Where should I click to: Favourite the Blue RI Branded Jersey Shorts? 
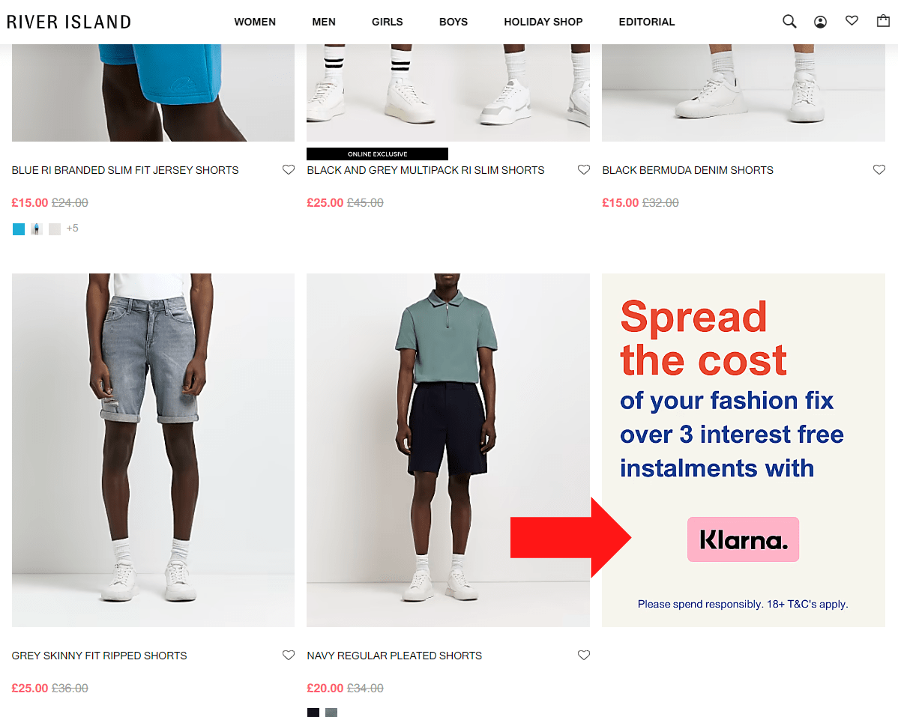click(289, 169)
